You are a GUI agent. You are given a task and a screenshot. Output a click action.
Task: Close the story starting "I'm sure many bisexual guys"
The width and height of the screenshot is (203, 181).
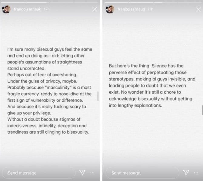(95, 9)
